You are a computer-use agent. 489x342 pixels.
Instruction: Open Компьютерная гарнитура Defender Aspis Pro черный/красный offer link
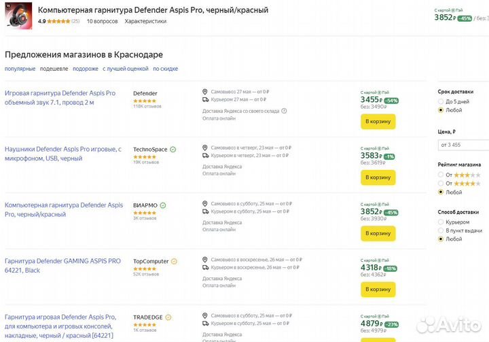[x=64, y=209]
